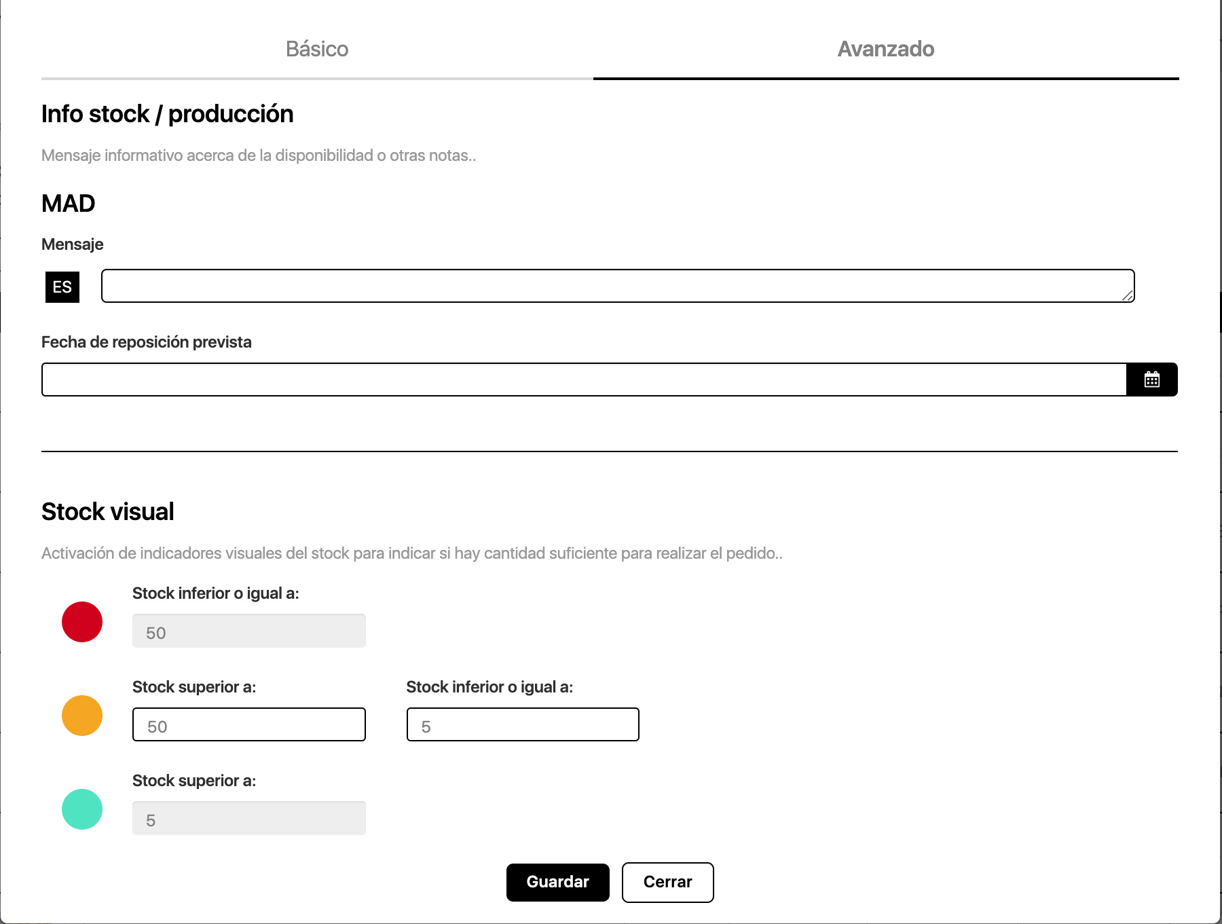This screenshot has width=1222, height=924.
Task: Click the turquoise stock indicator circle
Action: (82, 809)
